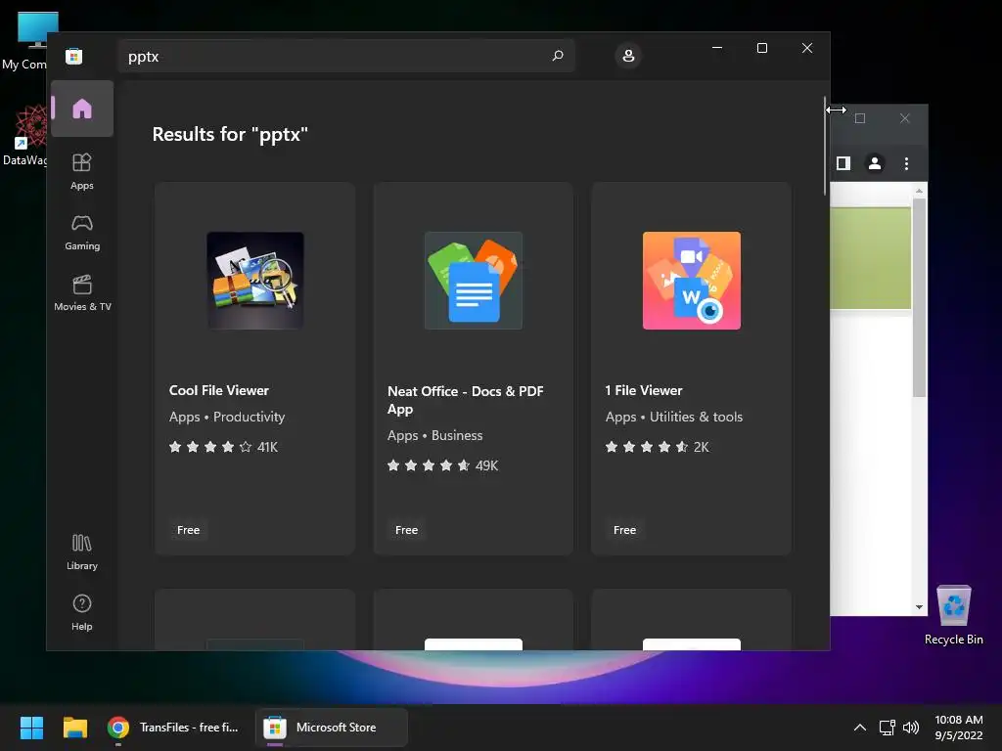Image resolution: width=1002 pixels, height=751 pixels.
Task: Open Chrome profile icon in browser window
Action: [x=874, y=163]
